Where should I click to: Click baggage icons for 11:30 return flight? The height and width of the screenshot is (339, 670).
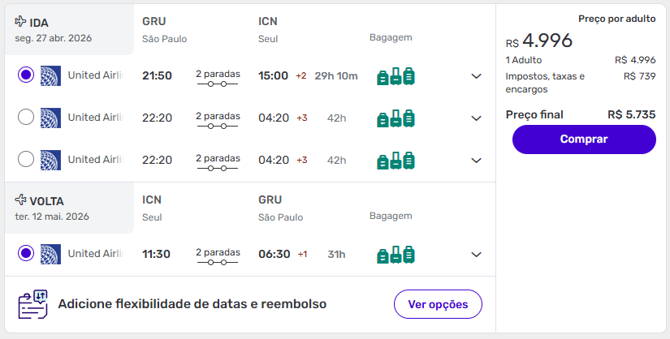coord(396,255)
